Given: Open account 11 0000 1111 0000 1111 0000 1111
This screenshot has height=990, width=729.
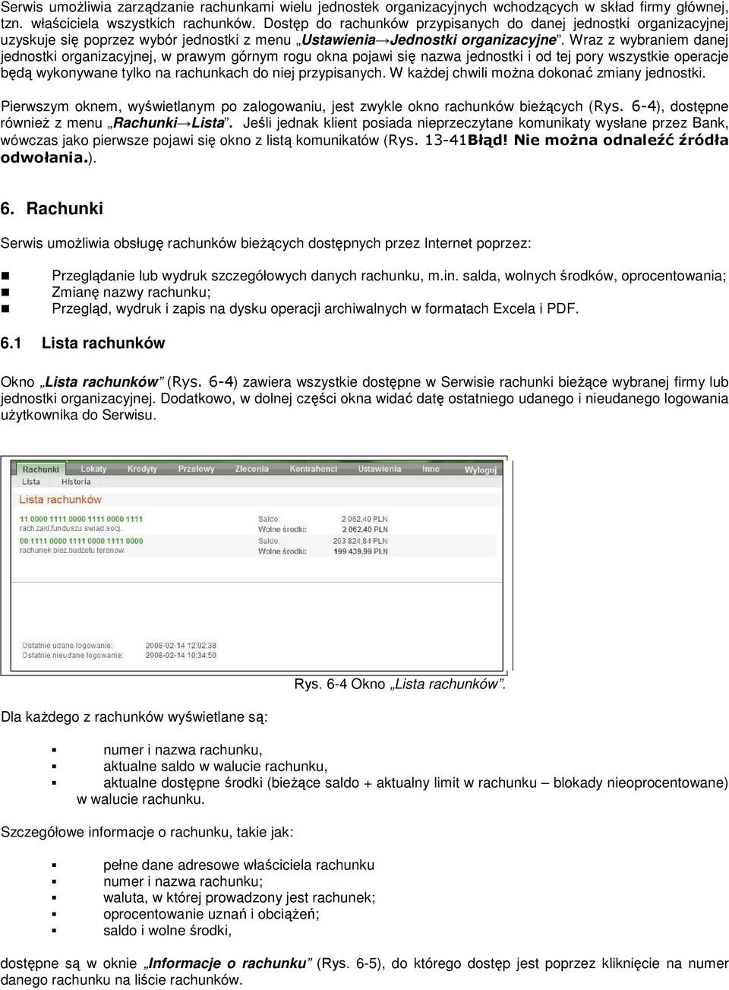Looking at the screenshot, I should 81,519.
